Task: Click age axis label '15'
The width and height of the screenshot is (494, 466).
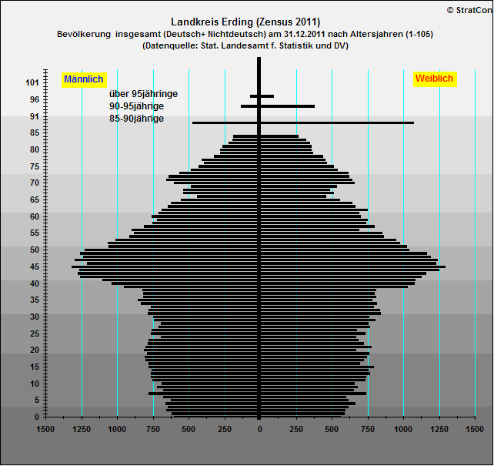Action: pos(35,367)
